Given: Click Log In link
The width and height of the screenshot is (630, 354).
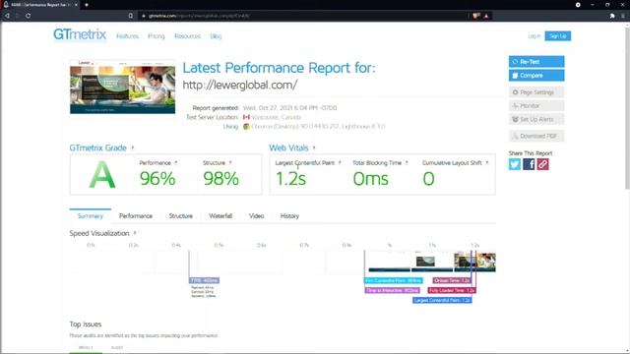Looking at the screenshot, I should point(534,36).
